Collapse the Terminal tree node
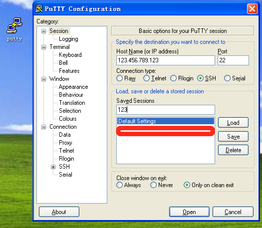 pyautogui.click(x=44, y=47)
